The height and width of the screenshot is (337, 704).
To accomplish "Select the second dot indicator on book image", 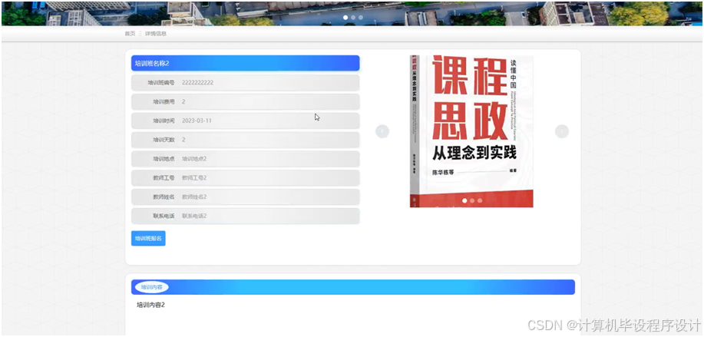I will tap(472, 200).
